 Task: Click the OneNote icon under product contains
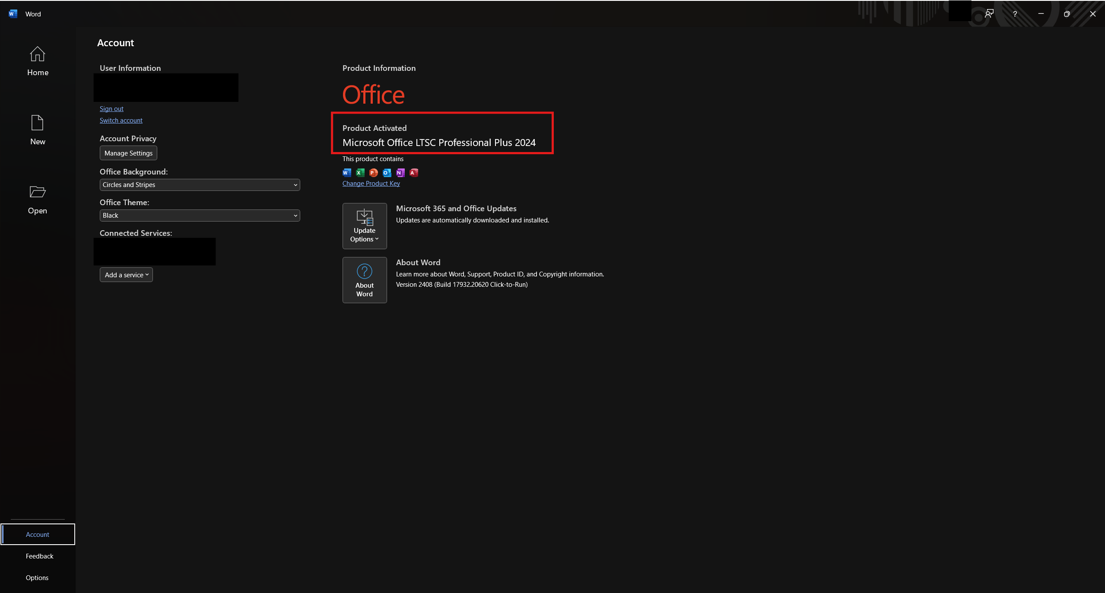click(x=400, y=173)
